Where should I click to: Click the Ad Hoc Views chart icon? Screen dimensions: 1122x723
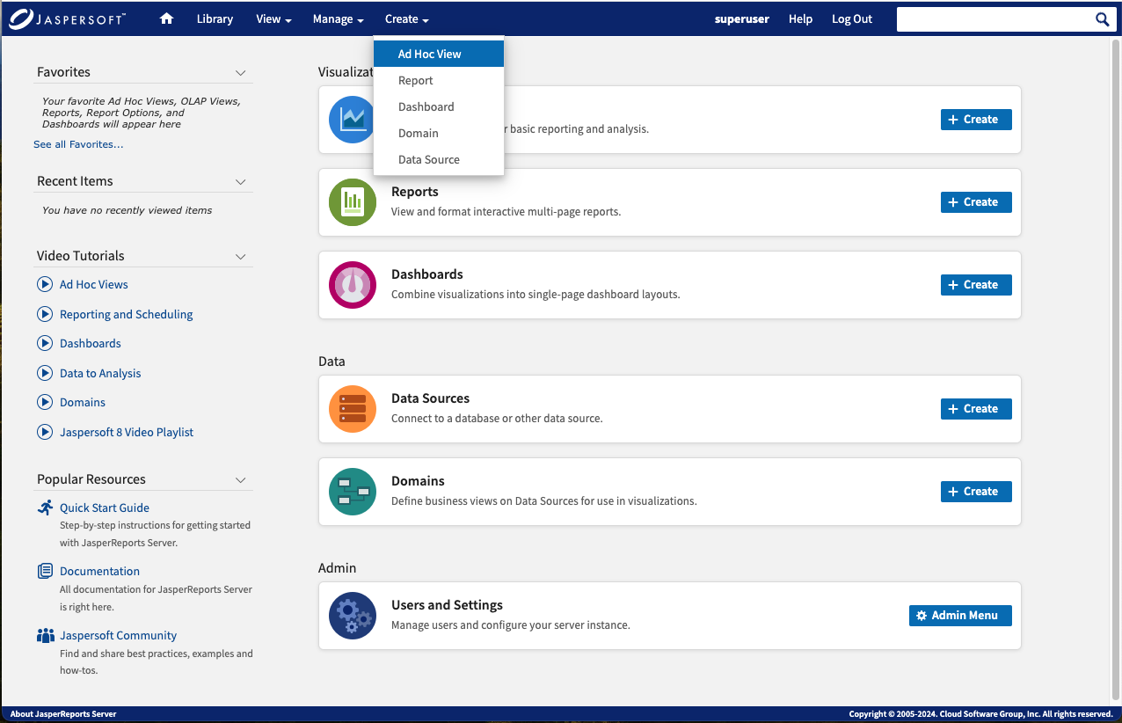click(x=353, y=120)
